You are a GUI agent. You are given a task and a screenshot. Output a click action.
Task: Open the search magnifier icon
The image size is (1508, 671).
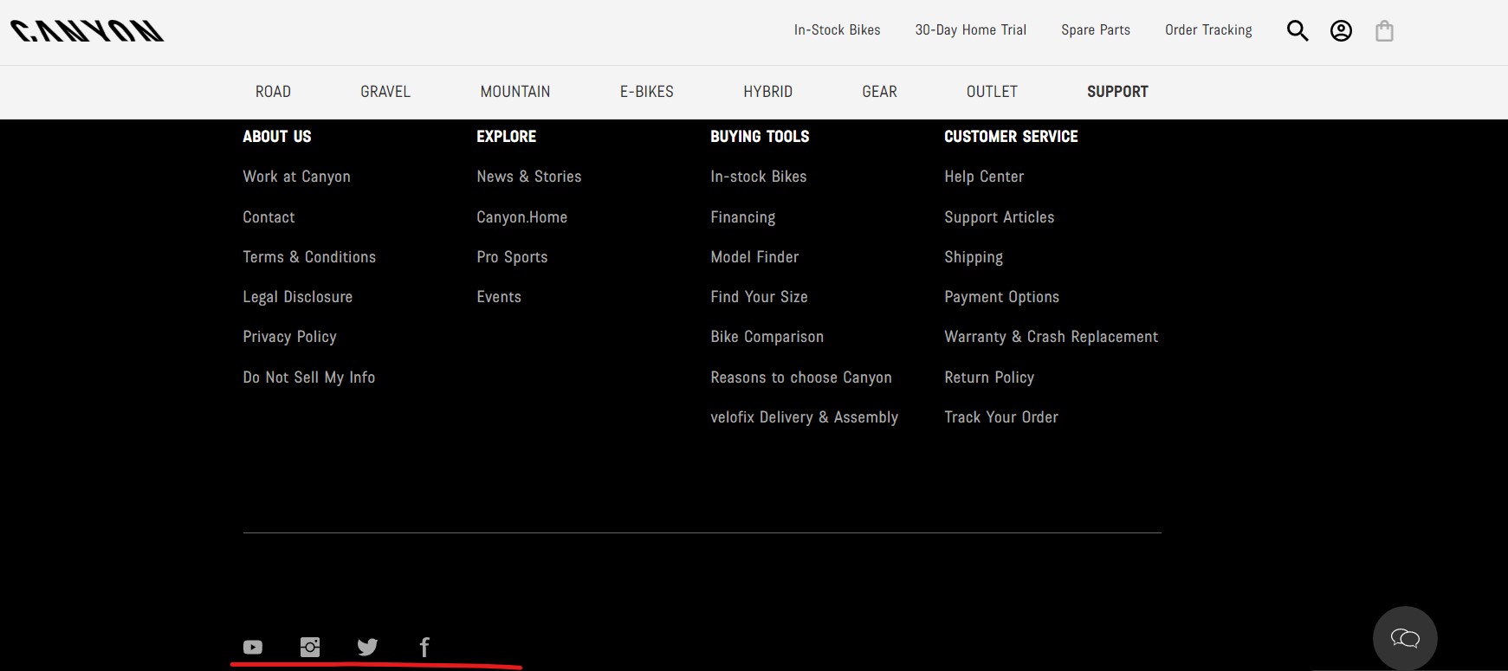click(x=1298, y=31)
